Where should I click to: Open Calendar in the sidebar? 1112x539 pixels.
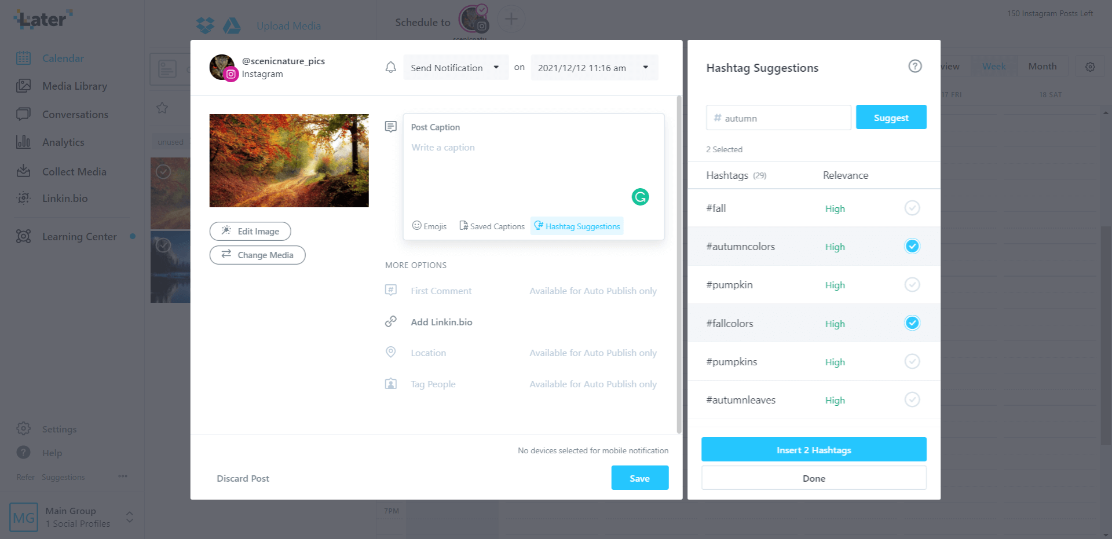pos(63,58)
